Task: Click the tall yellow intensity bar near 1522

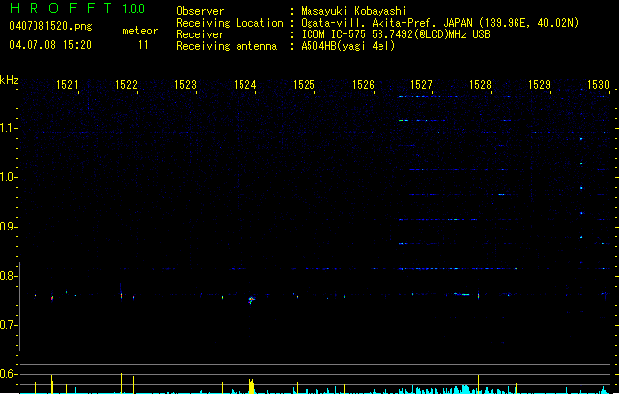Action: 122,383
